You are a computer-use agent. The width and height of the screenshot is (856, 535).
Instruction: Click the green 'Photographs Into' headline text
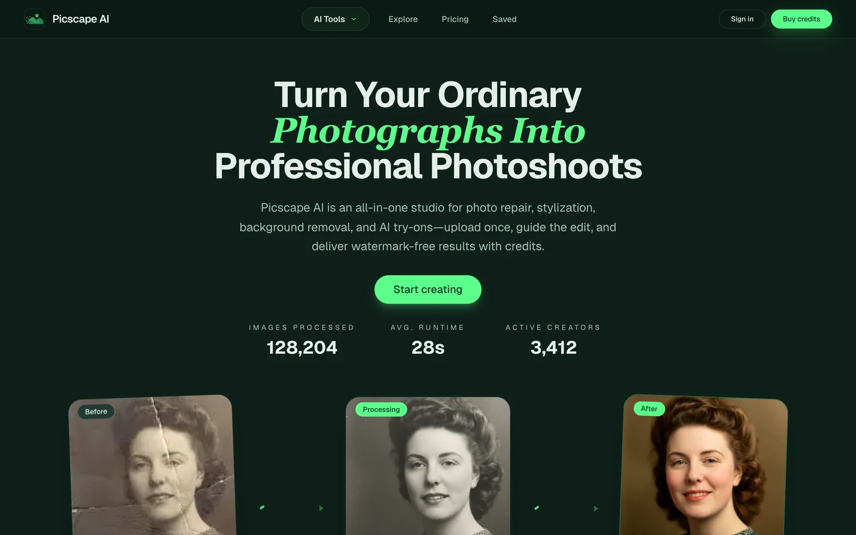(x=428, y=131)
